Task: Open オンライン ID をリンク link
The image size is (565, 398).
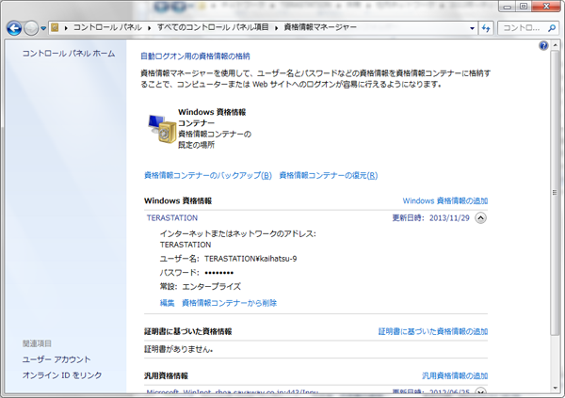Action: coord(62,375)
